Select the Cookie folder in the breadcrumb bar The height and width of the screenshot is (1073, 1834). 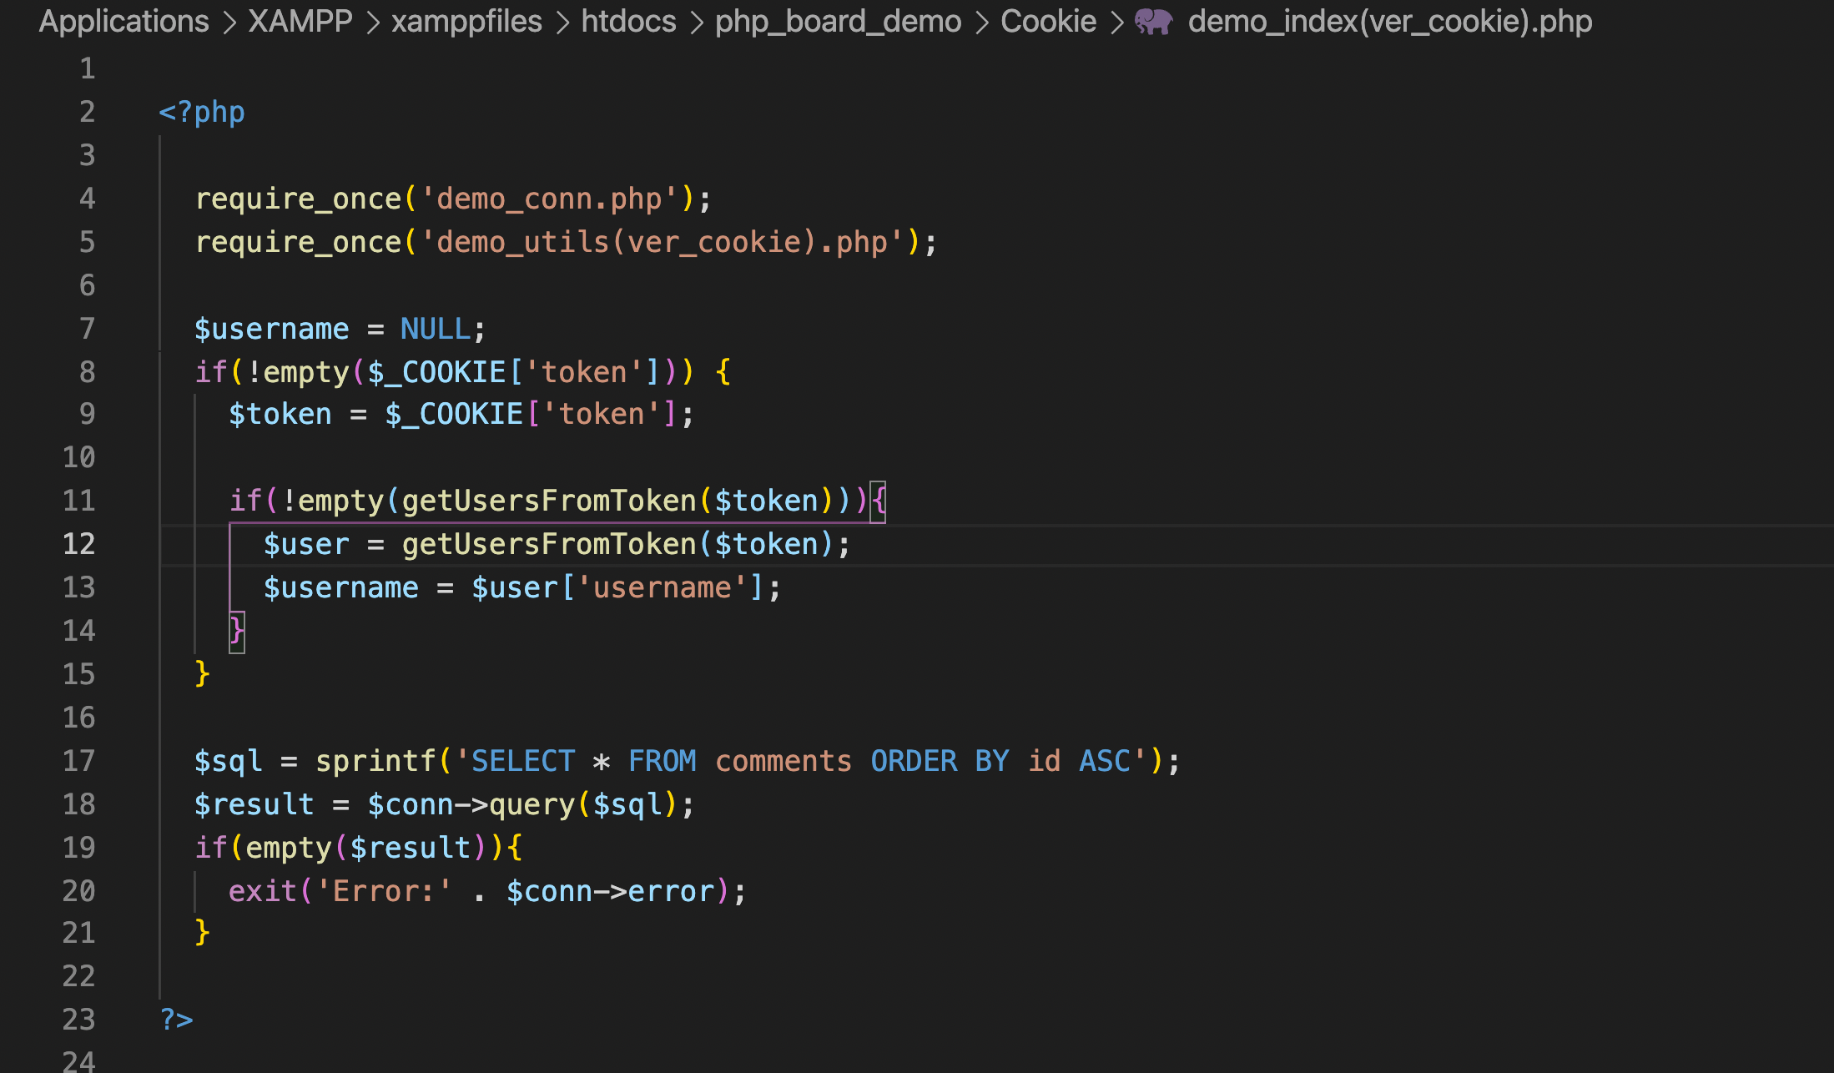point(1048,21)
